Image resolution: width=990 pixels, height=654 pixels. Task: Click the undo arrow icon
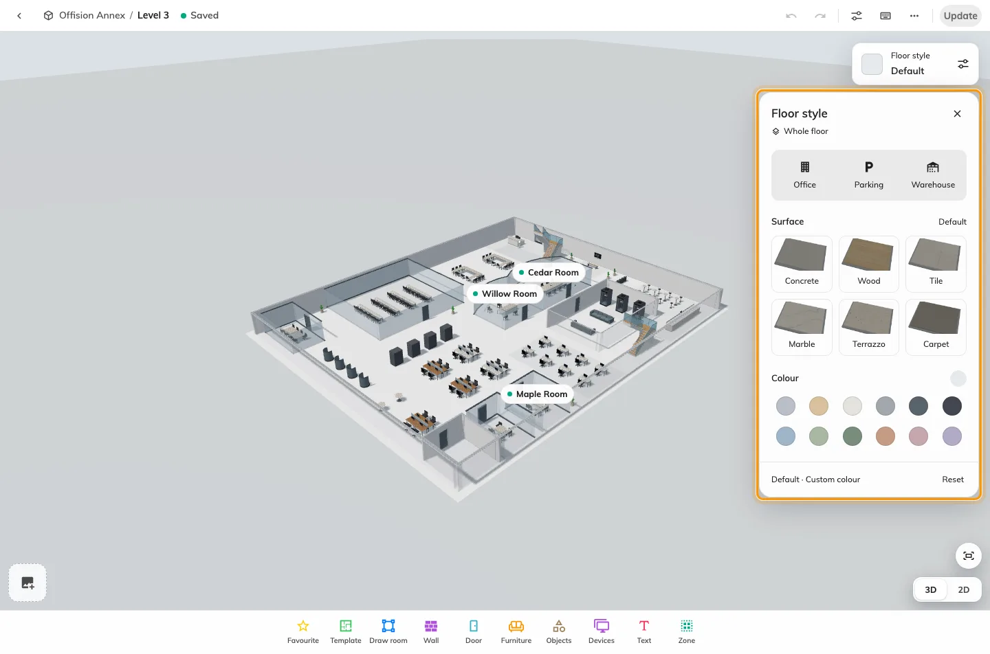point(791,16)
